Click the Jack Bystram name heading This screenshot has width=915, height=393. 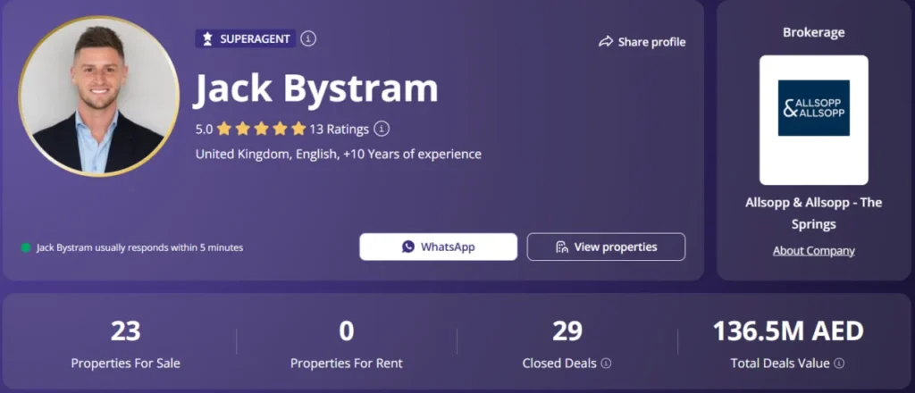pos(317,88)
